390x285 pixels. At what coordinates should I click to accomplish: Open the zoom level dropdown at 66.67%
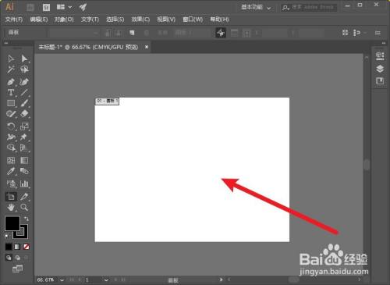pyautogui.click(x=62, y=280)
